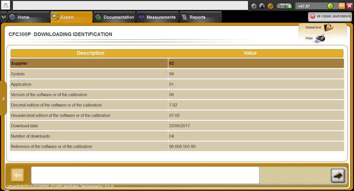Open the Reports tab
Image resolution: width=354 pixels, height=191 pixels.
pos(201,17)
